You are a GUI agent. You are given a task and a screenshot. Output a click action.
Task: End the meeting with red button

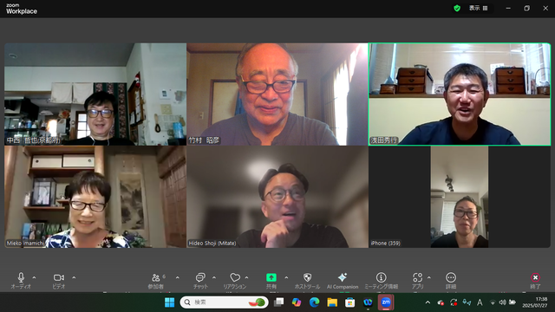tap(535, 277)
